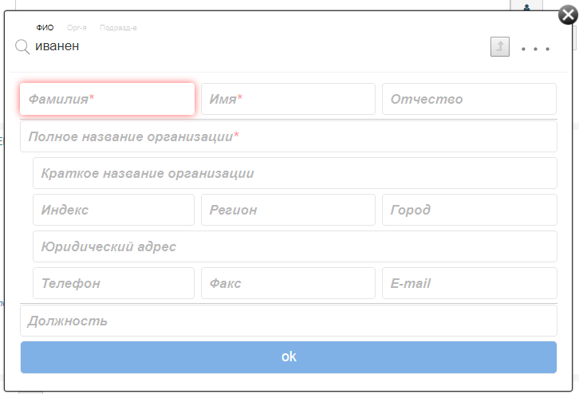The width and height of the screenshot is (579, 394).
Task: Close the dialog with the X button
Action: tap(567, 14)
